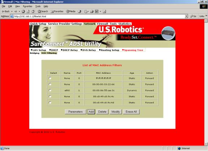Click the page icon in address bar

click(12, 16)
